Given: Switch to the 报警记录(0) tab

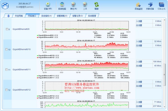Looking at the screenshot, I should tap(78, 16).
